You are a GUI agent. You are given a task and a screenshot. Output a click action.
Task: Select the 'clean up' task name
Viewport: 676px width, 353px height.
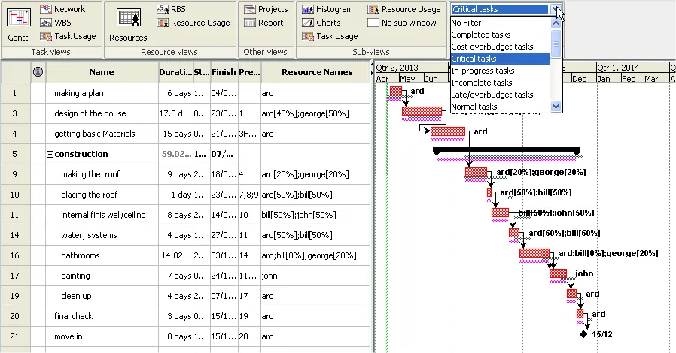[76, 296]
